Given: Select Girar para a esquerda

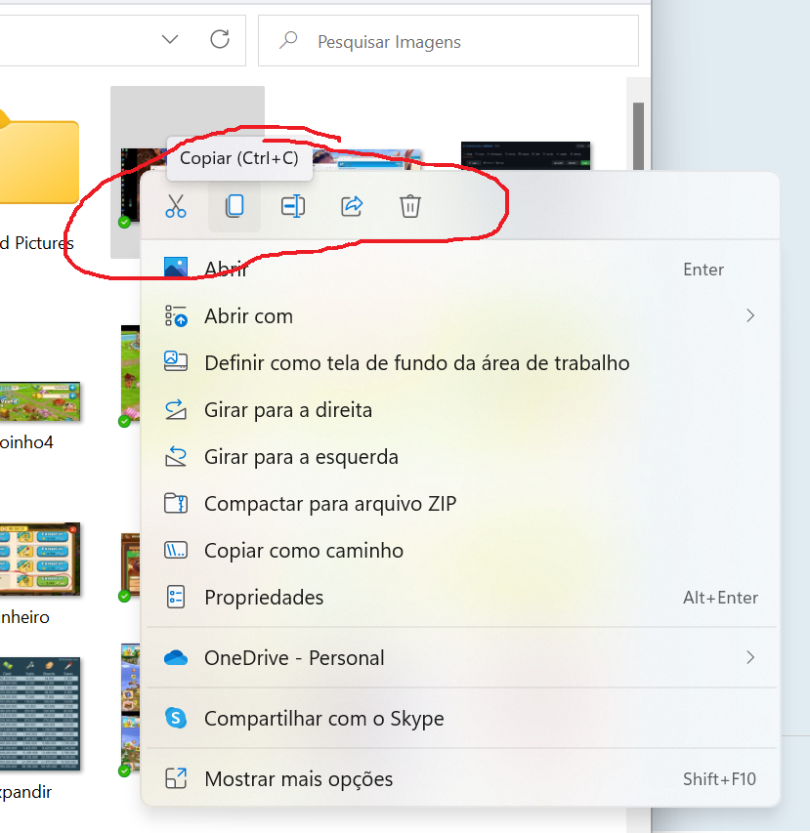Looking at the screenshot, I should point(301,457).
